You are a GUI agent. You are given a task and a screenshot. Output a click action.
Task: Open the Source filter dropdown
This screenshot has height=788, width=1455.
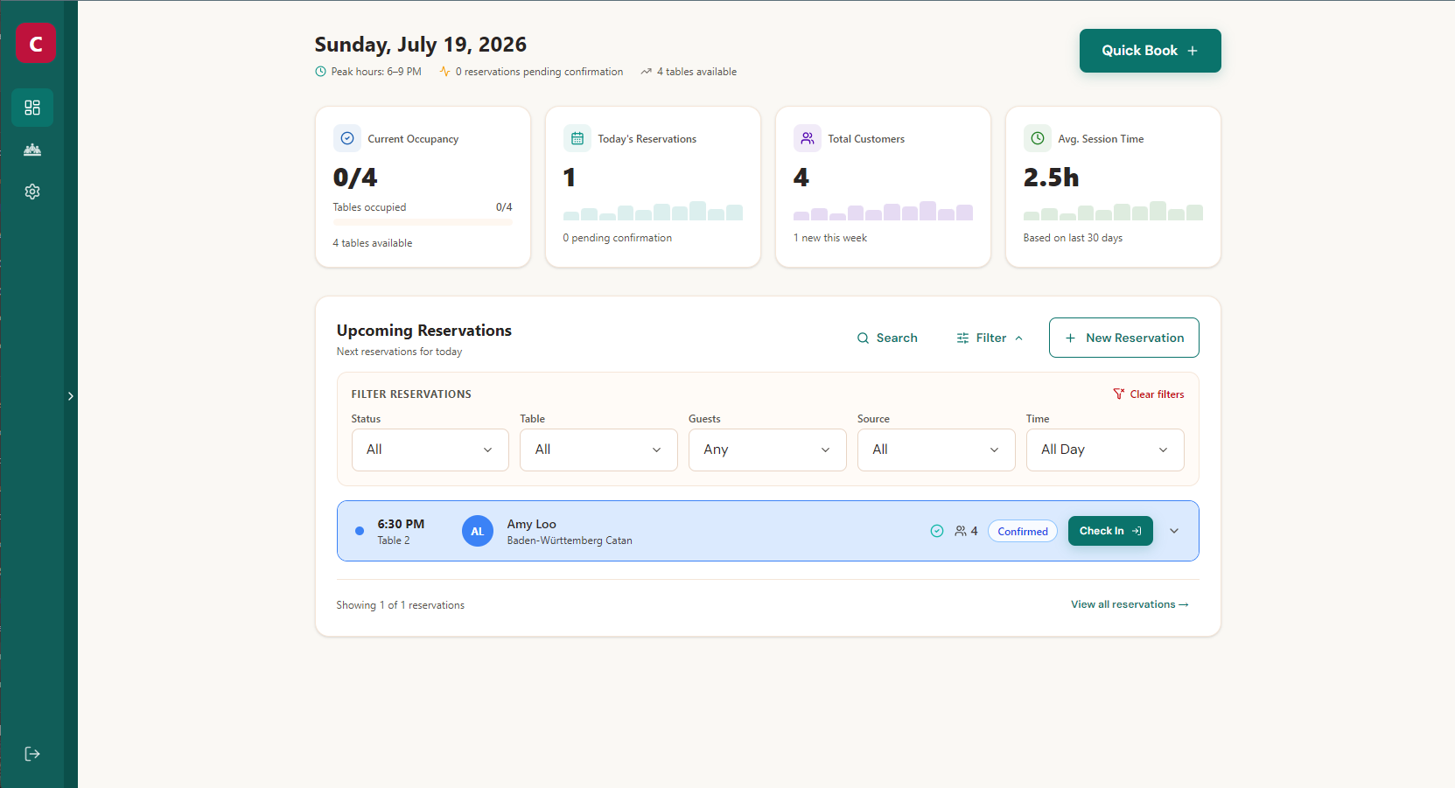click(x=936, y=450)
